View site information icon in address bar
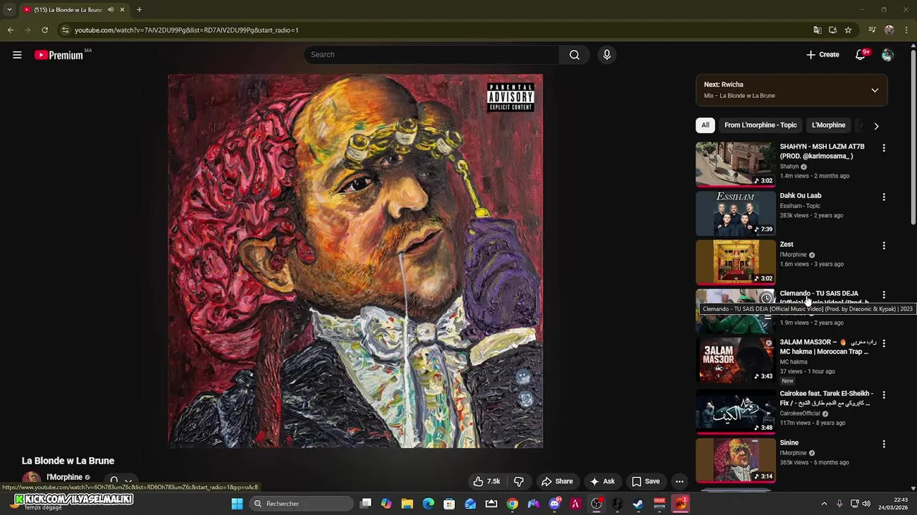Image resolution: width=917 pixels, height=515 pixels. (x=65, y=30)
